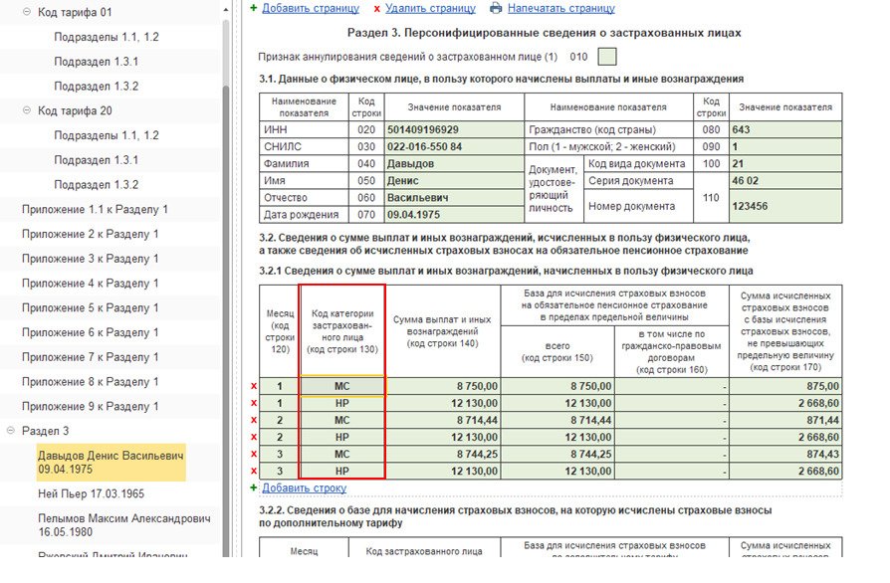Click the ИНН value field 501409196929
This screenshot has width=890, height=583.
click(454, 130)
